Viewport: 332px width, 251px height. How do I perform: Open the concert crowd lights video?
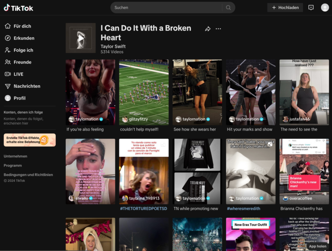197,234
